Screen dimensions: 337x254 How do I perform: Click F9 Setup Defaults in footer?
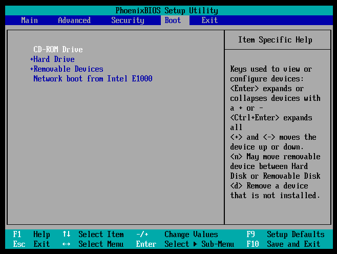(x=285, y=234)
